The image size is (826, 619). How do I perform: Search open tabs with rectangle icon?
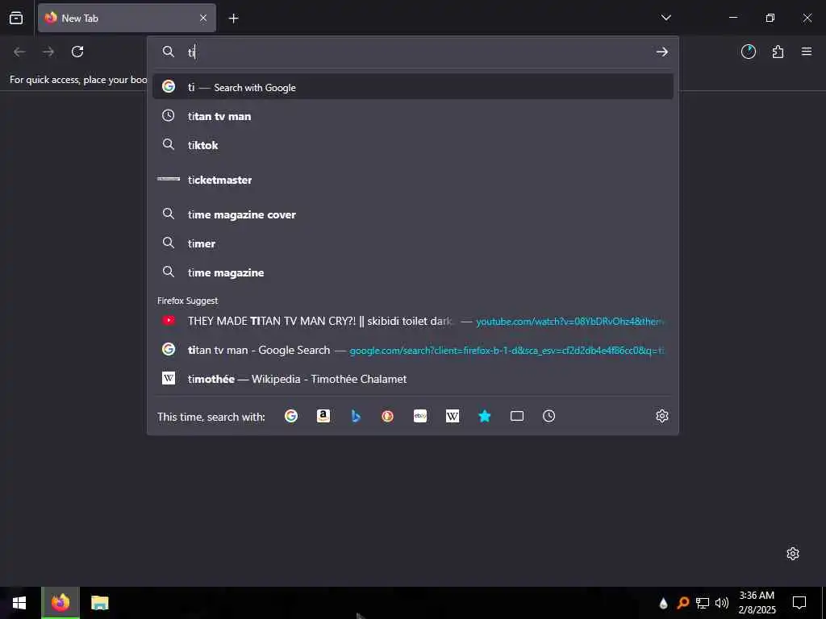tap(517, 417)
